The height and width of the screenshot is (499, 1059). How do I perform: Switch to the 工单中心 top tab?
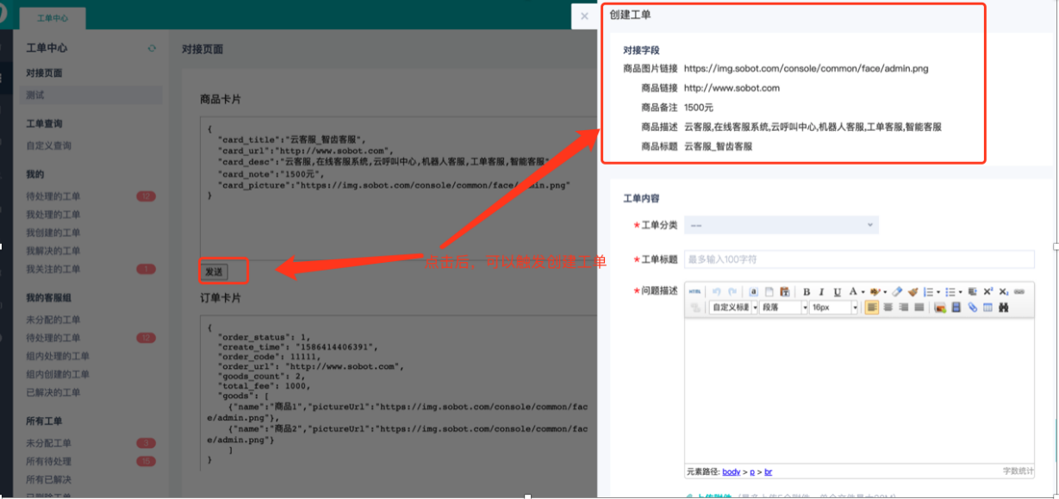tap(53, 18)
